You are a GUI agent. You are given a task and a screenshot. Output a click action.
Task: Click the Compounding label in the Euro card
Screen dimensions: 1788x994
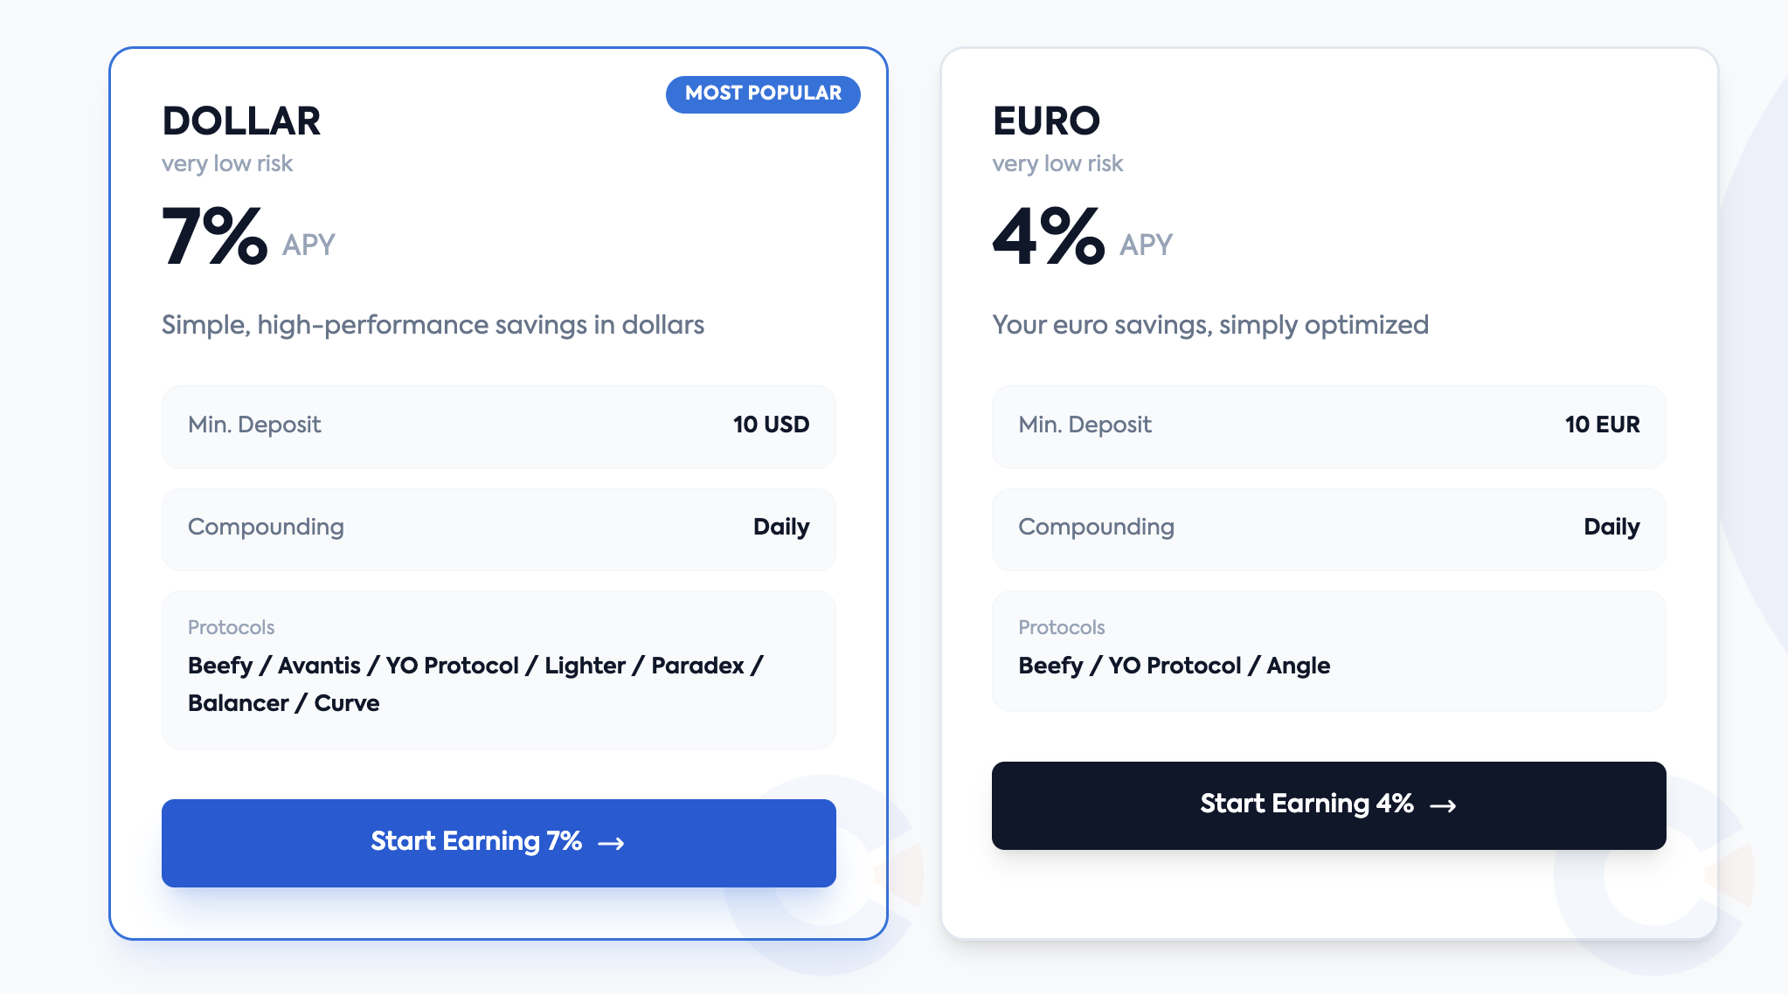(1096, 527)
